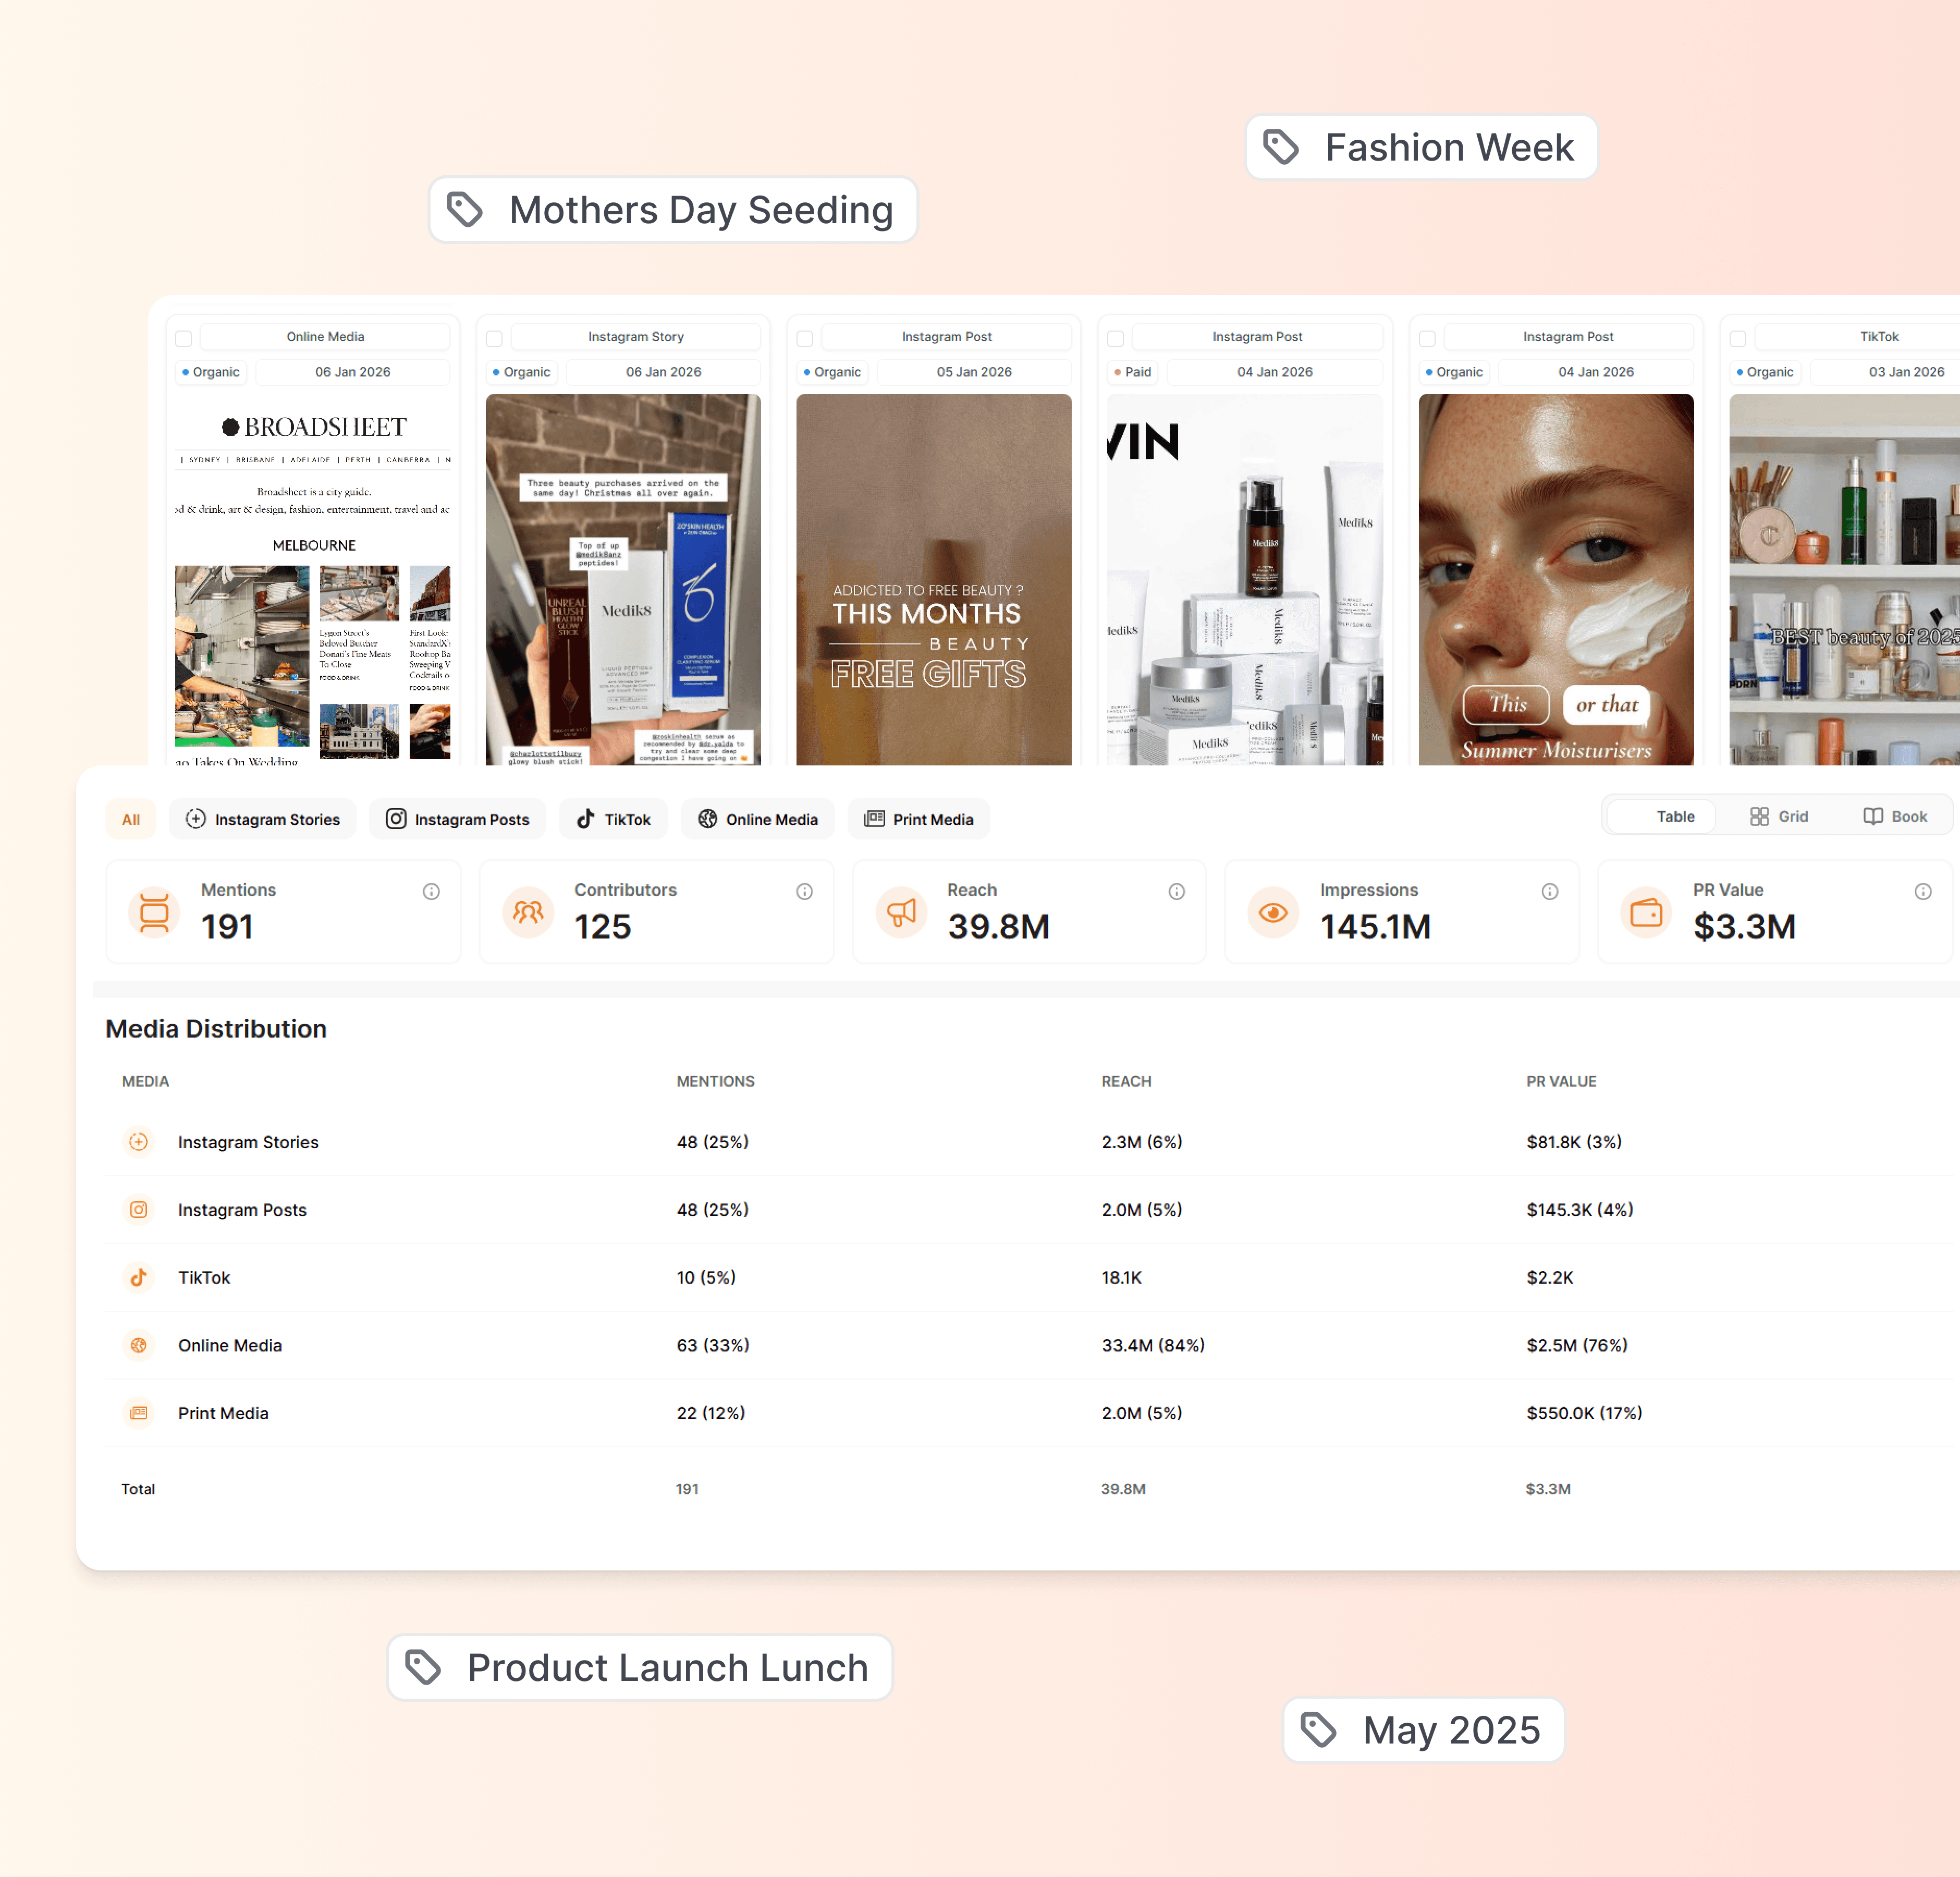Open the Summer Moisturisers post thumbnail
Image resolution: width=1960 pixels, height=1877 pixels.
pos(1555,579)
